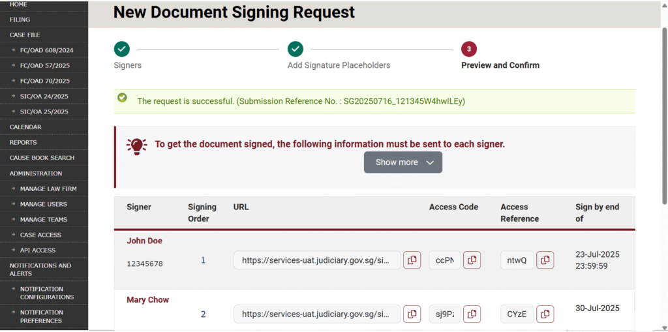Open API Access page
668x332 pixels.
38,250
